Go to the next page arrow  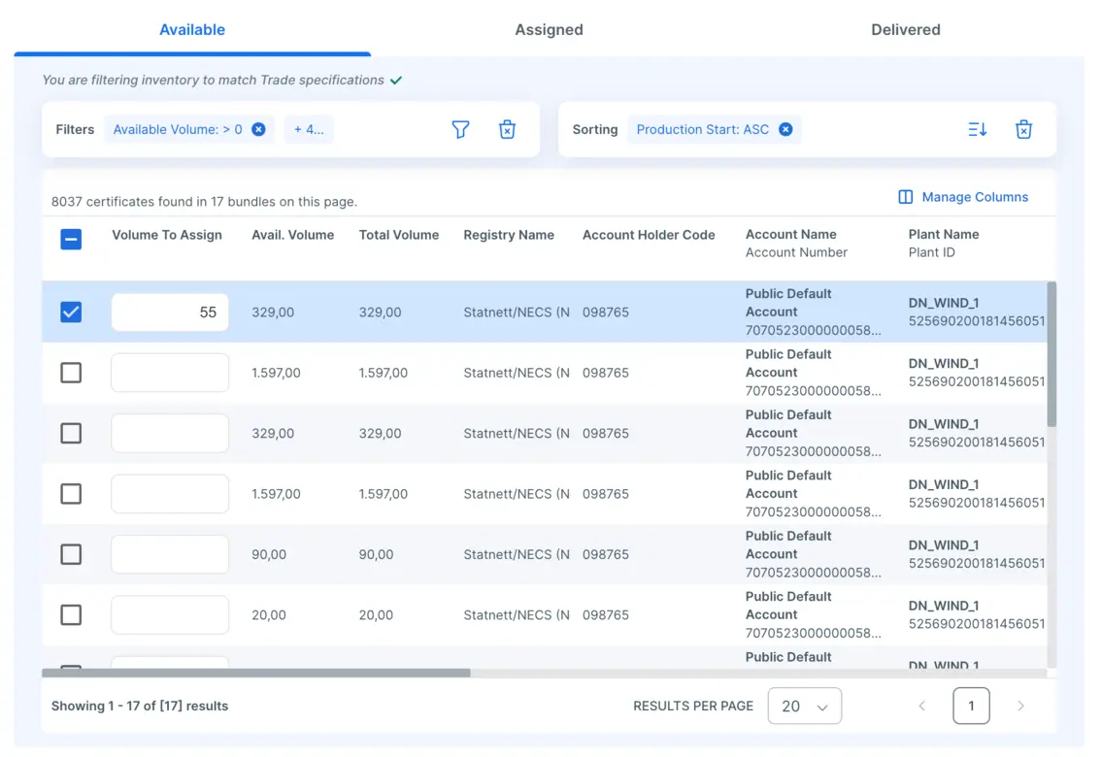1020,706
